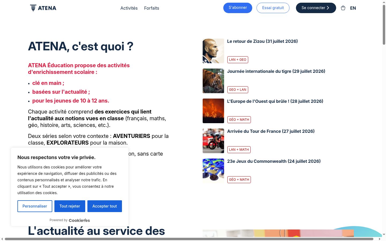Screen dimensions: 386x241
Task: Click Personnaliser cookie settings button
Action: point(35,206)
